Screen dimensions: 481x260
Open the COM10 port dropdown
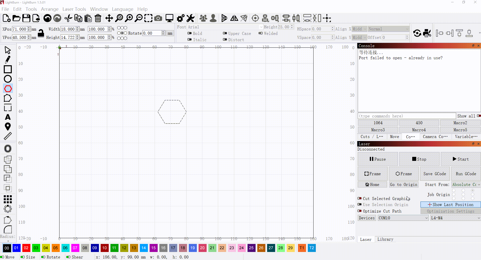[403, 218]
